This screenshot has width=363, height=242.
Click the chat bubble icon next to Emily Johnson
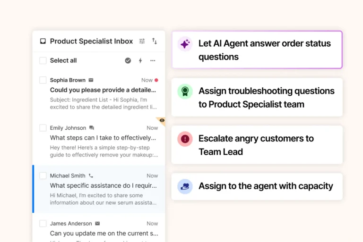coord(92,127)
